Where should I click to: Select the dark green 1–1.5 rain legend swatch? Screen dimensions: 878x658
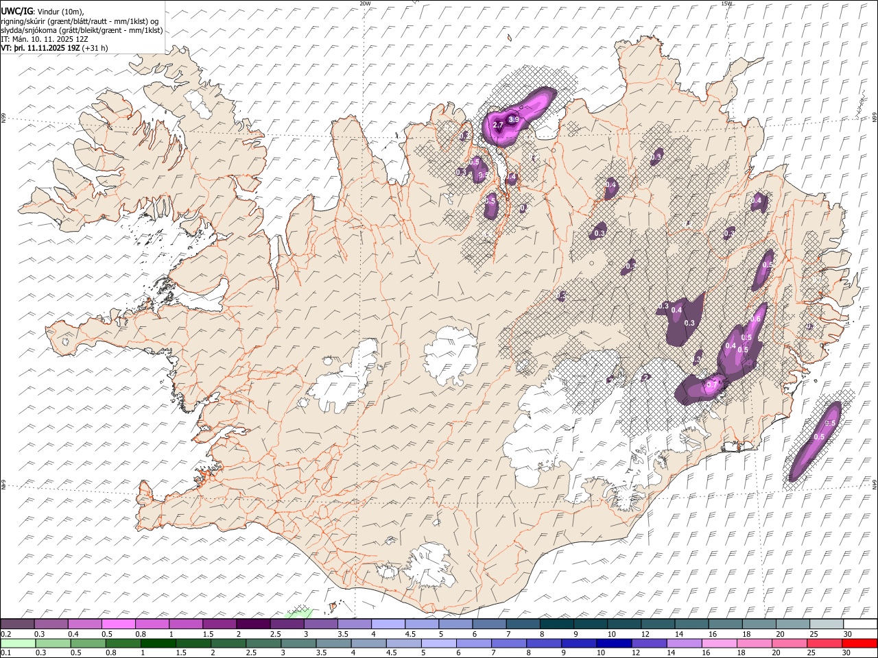point(158,643)
